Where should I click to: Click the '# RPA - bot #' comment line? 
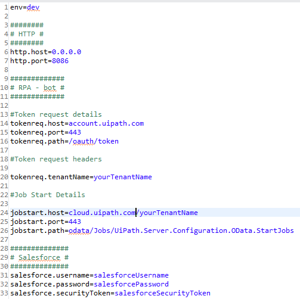click(38, 88)
